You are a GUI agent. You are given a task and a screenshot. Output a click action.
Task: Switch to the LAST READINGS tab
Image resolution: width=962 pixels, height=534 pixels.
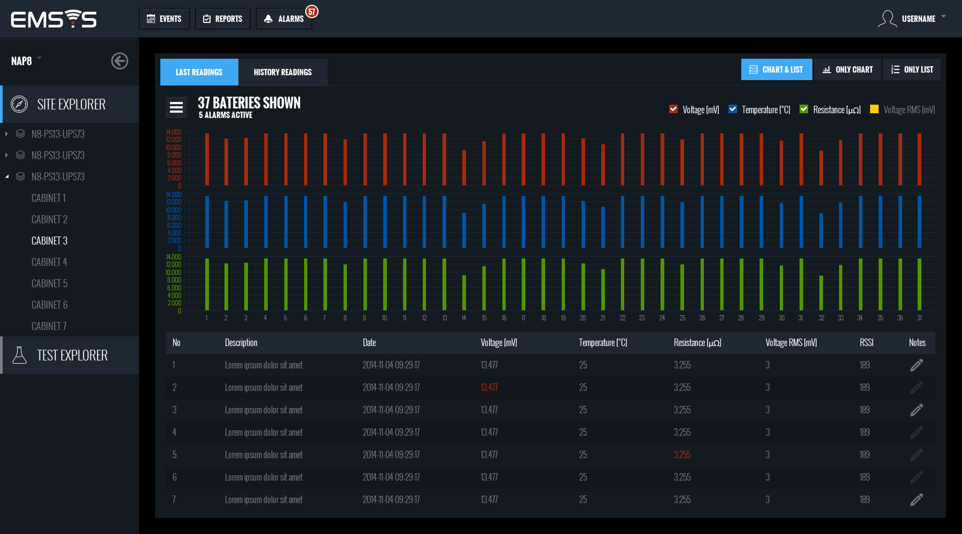click(199, 72)
